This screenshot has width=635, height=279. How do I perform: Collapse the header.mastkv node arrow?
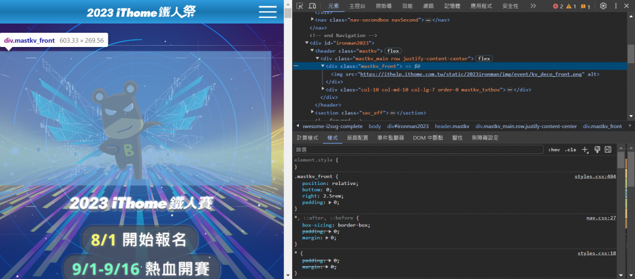[x=313, y=51]
